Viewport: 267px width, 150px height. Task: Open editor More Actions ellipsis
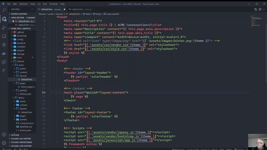tap(264, 9)
